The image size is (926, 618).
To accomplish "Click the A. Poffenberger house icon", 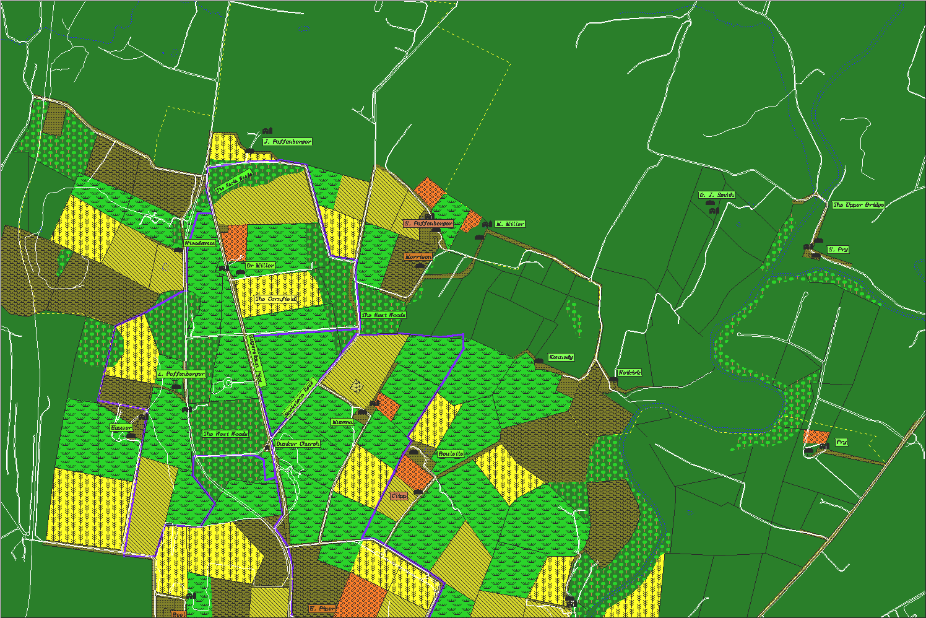I will tap(176, 386).
